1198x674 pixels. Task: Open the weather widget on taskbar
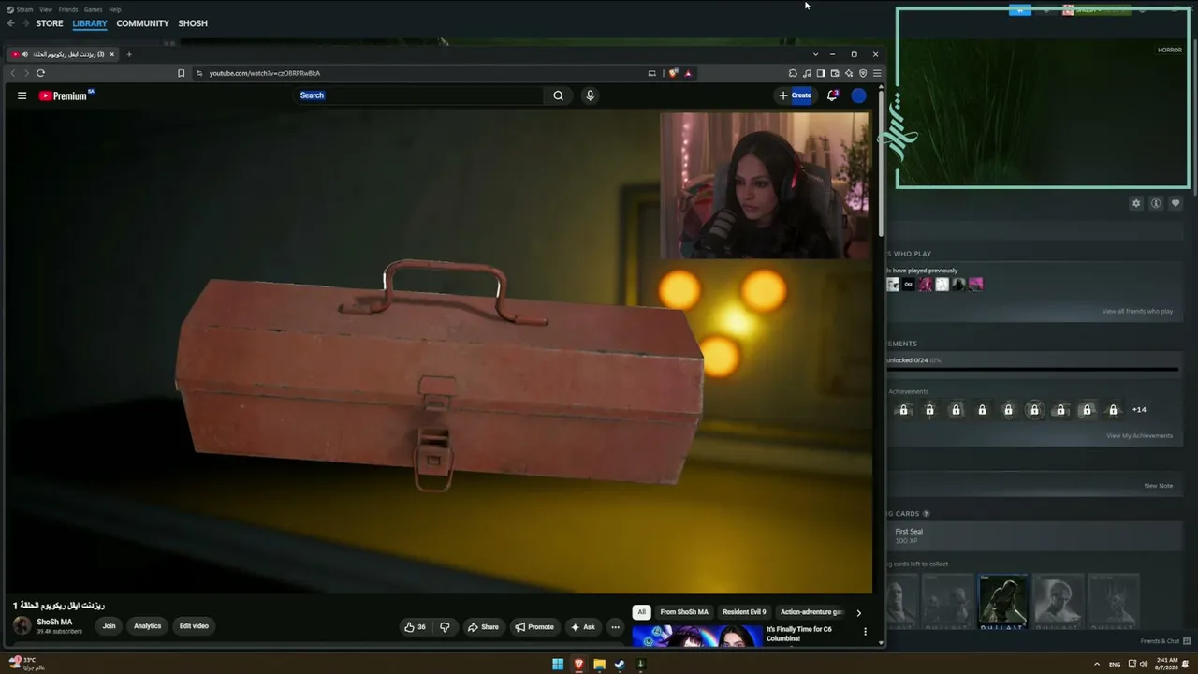[26, 664]
